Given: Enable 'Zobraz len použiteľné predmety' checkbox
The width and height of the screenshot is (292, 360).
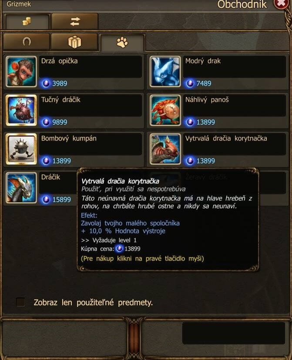Looking at the screenshot, I should [x=21, y=302].
